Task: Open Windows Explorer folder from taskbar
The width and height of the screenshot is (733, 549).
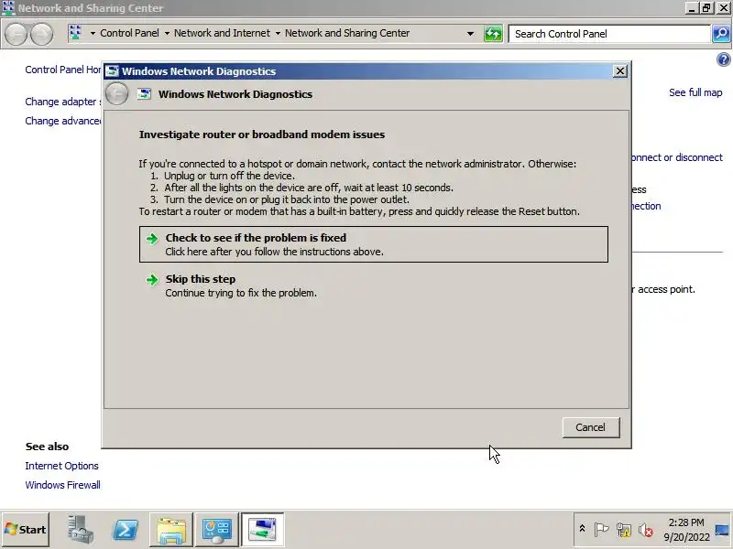Action: (171, 530)
